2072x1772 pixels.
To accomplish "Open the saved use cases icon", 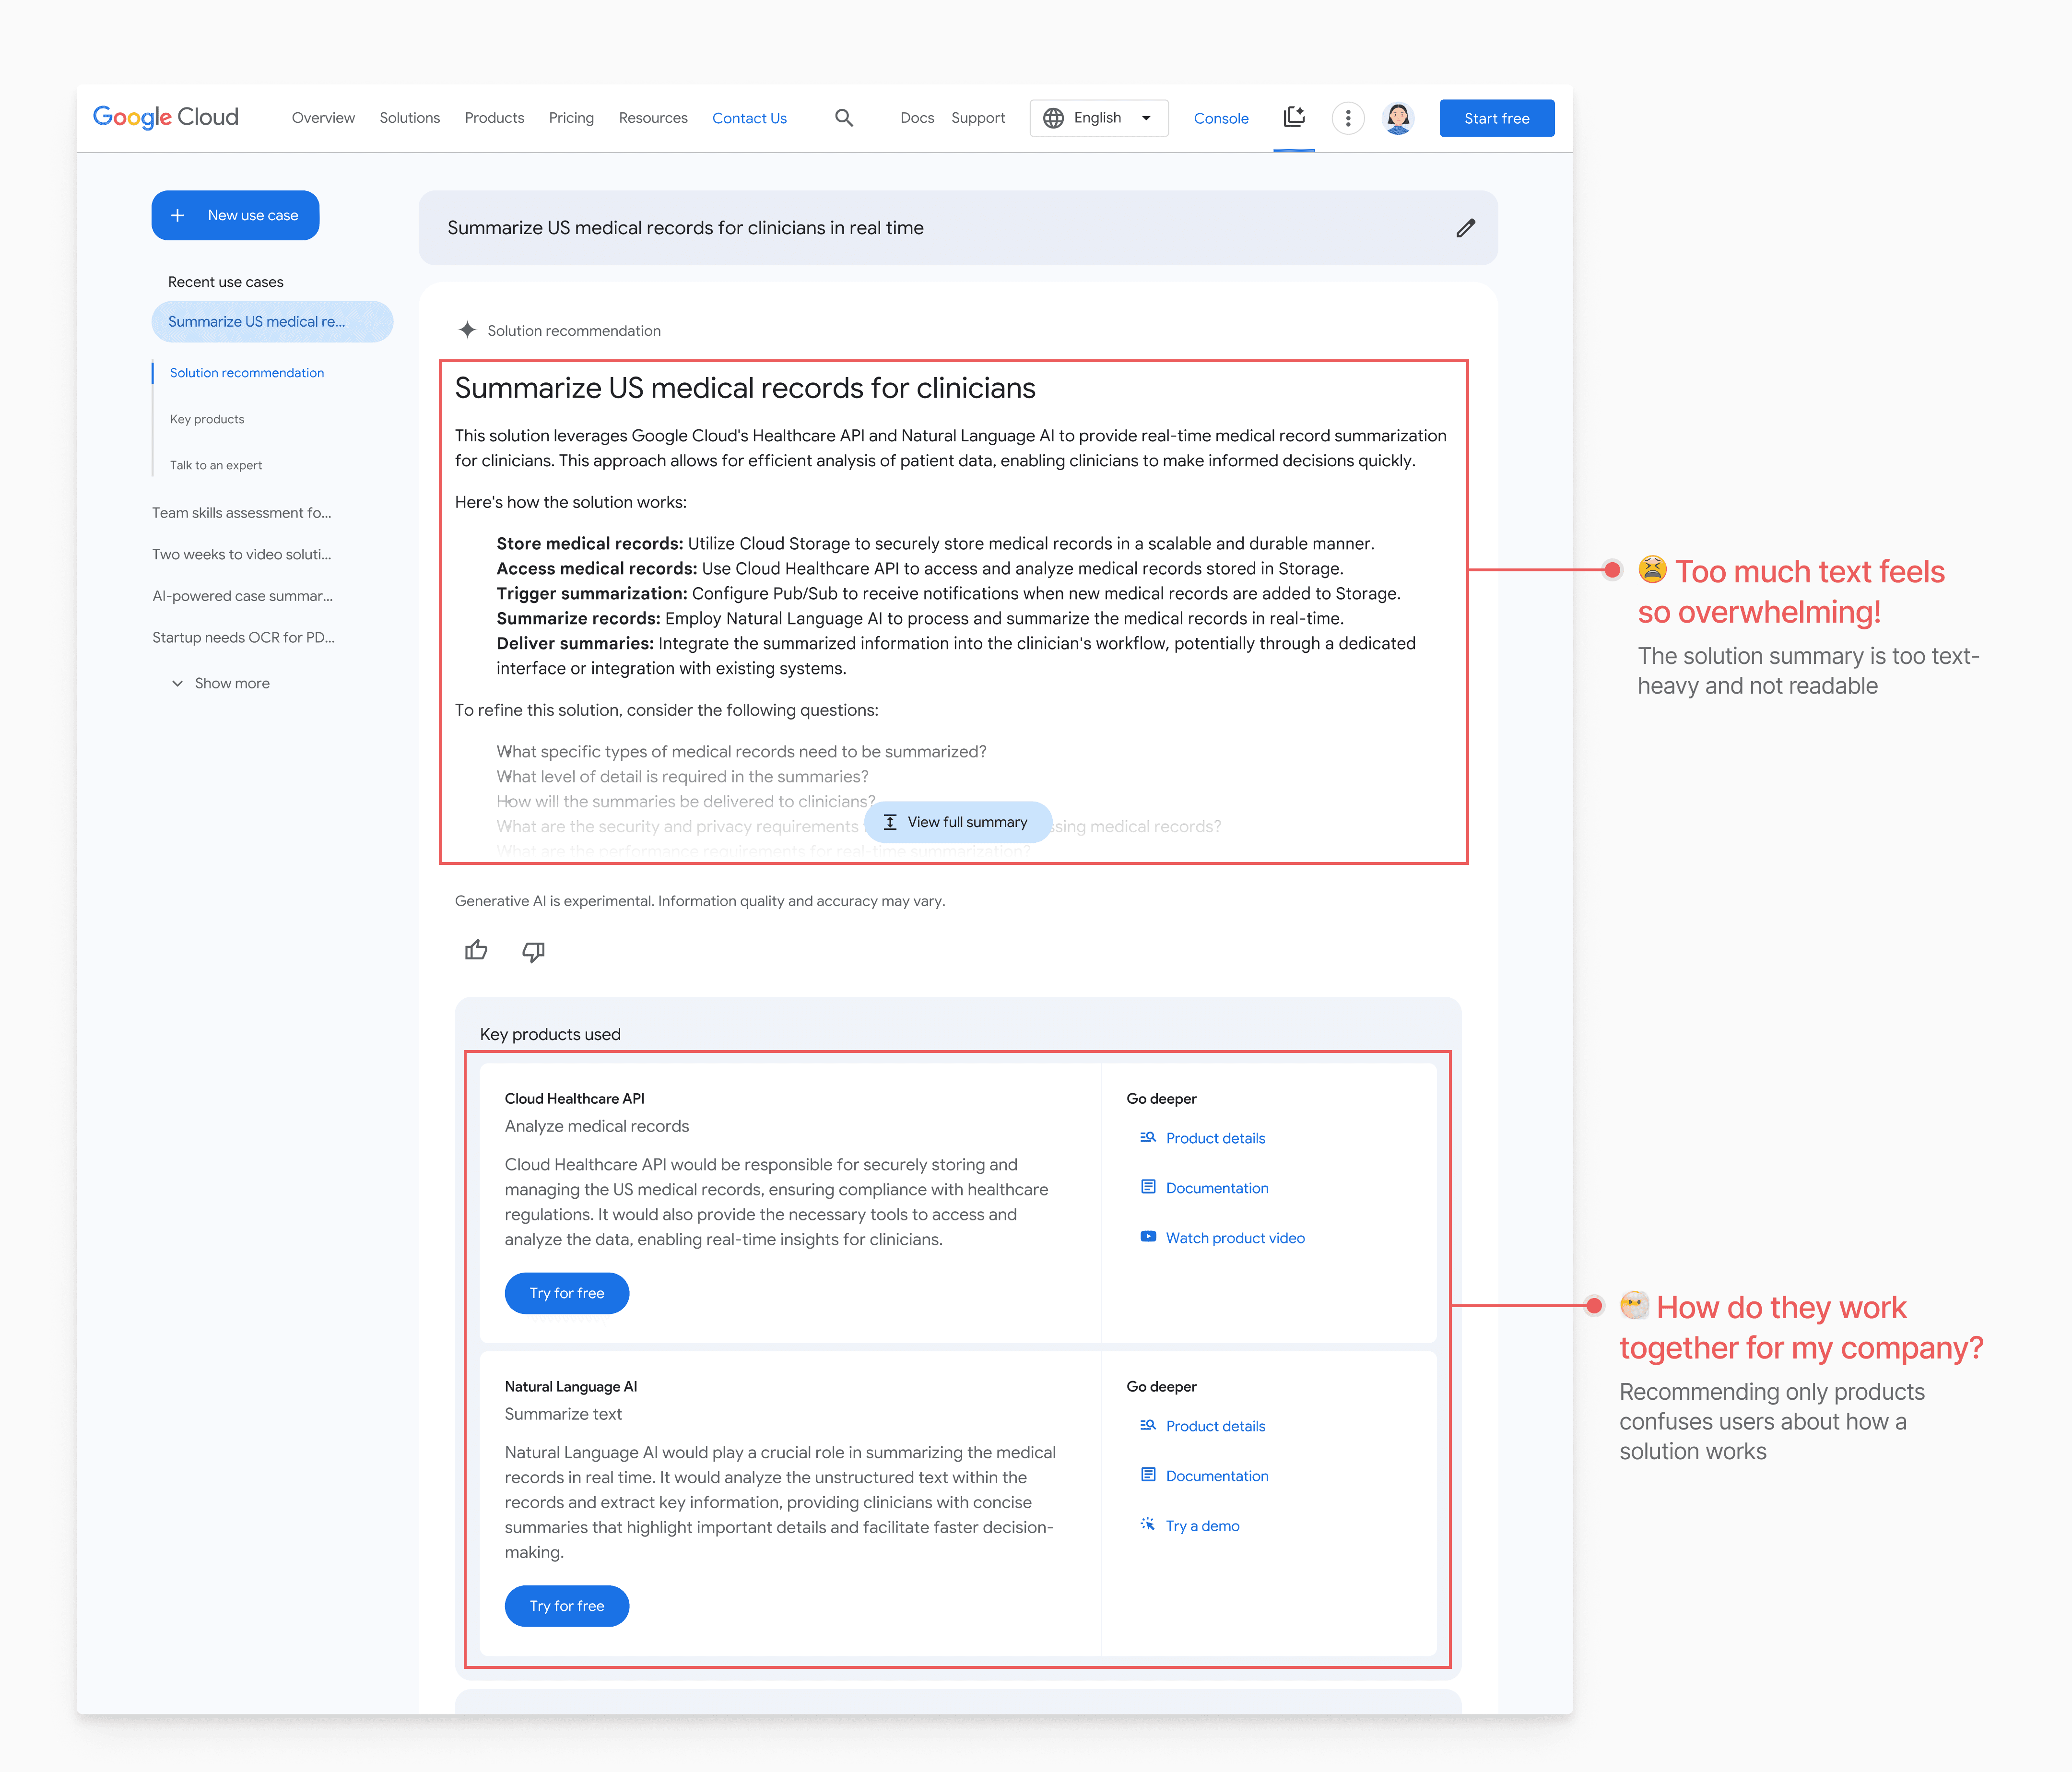I will point(1294,118).
